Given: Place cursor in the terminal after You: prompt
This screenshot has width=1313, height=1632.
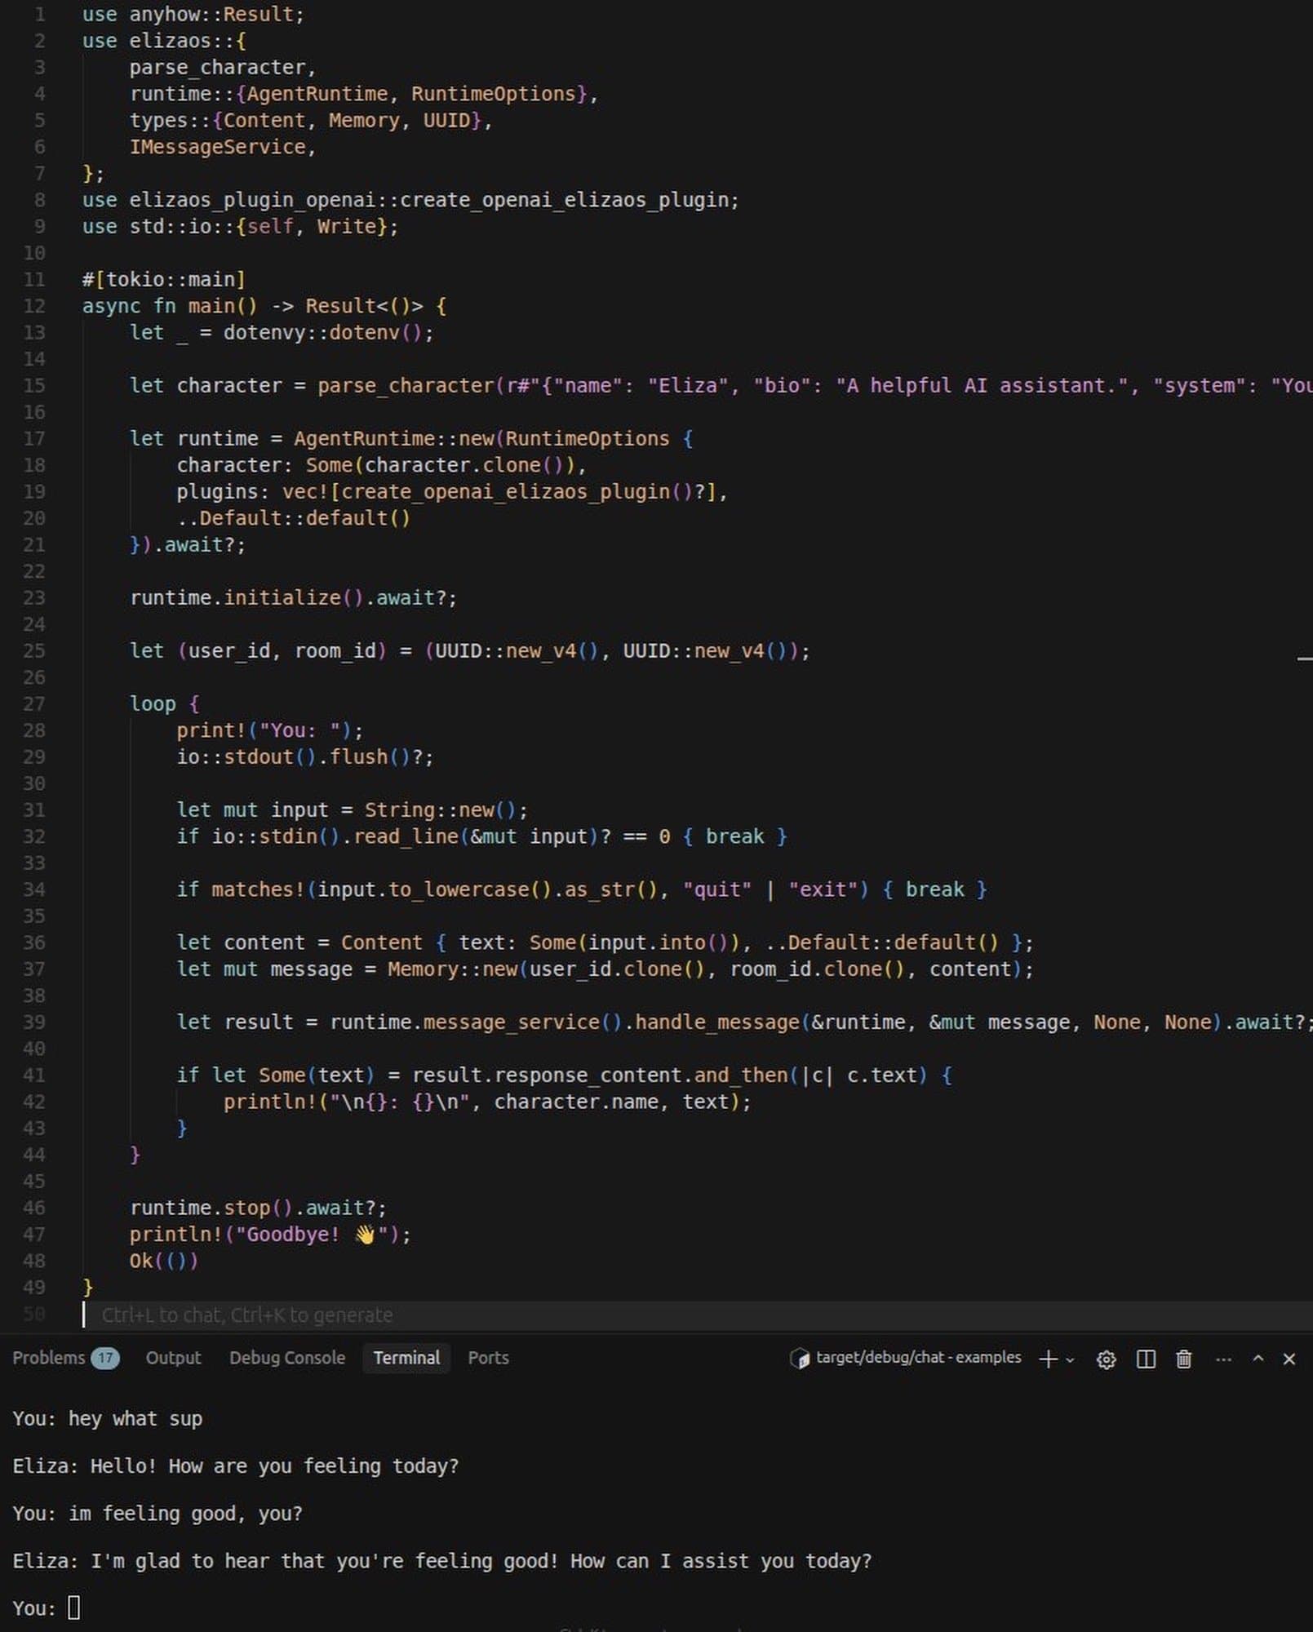Looking at the screenshot, I should tap(75, 1608).
